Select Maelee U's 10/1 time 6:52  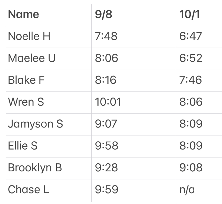click(x=191, y=58)
